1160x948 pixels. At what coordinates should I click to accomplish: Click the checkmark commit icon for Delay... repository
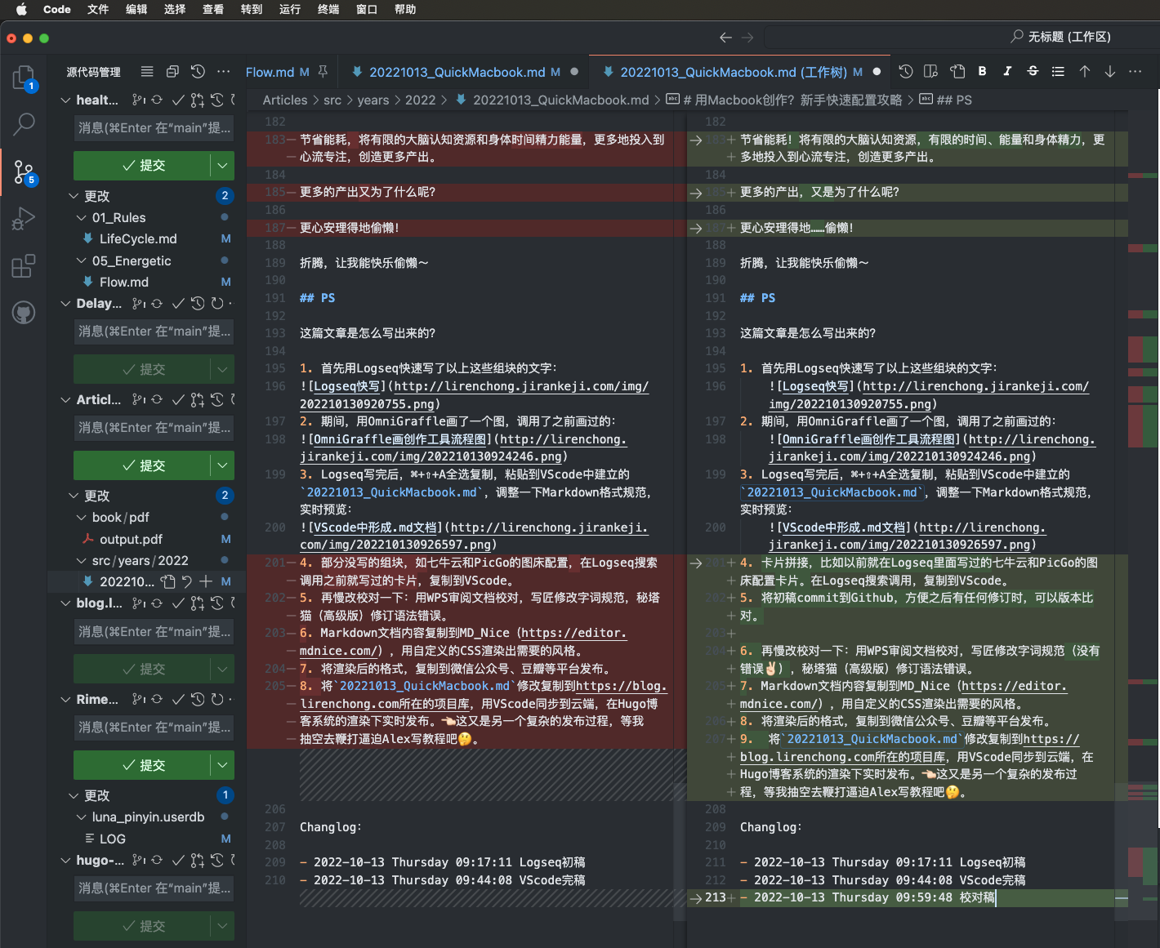coord(178,304)
